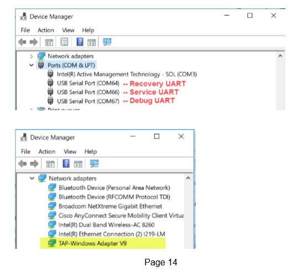
Task: Select Ports (COM & LPT) tree label
Action: tap(71, 65)
